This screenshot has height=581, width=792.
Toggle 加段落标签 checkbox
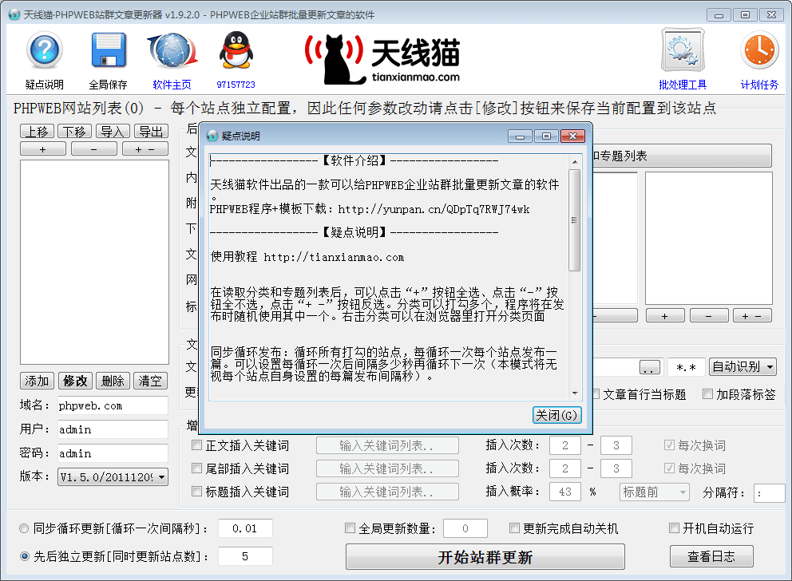(707, 393)
